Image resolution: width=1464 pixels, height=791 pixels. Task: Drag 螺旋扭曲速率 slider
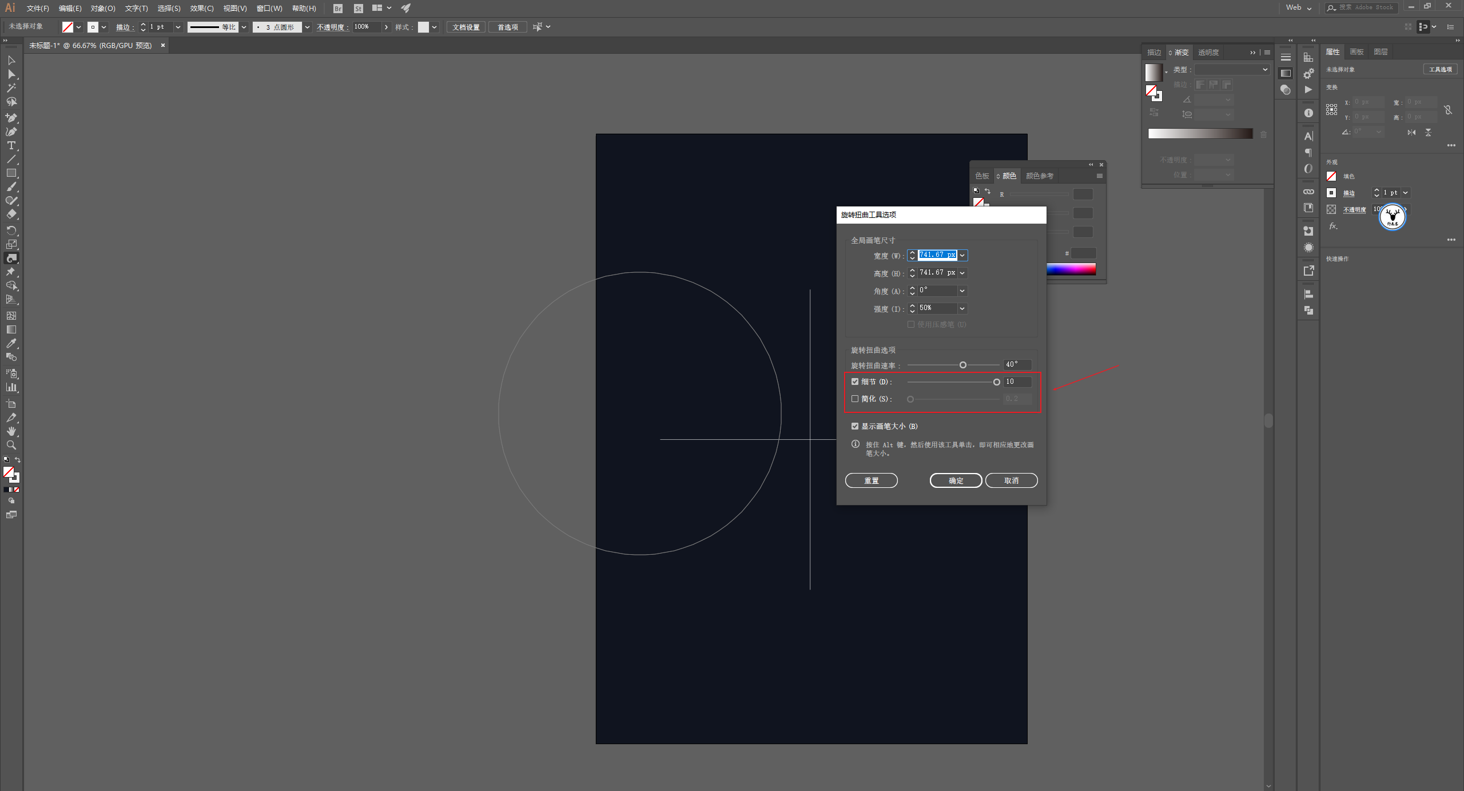(964, 364)
